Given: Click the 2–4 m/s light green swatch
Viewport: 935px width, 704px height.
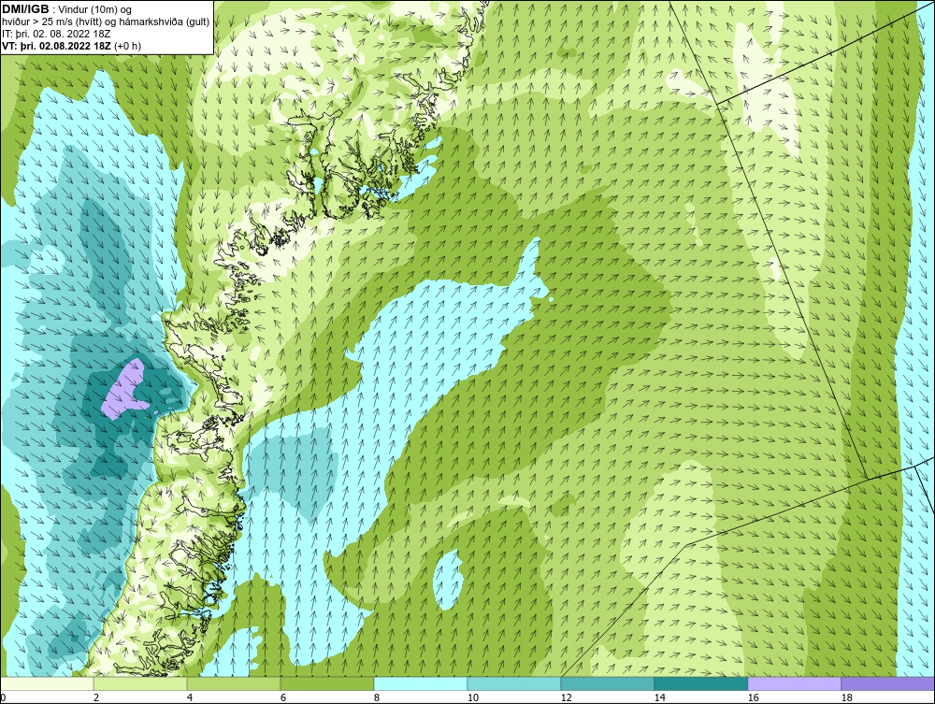Looking at the screenshot, I should click(140, 683).
